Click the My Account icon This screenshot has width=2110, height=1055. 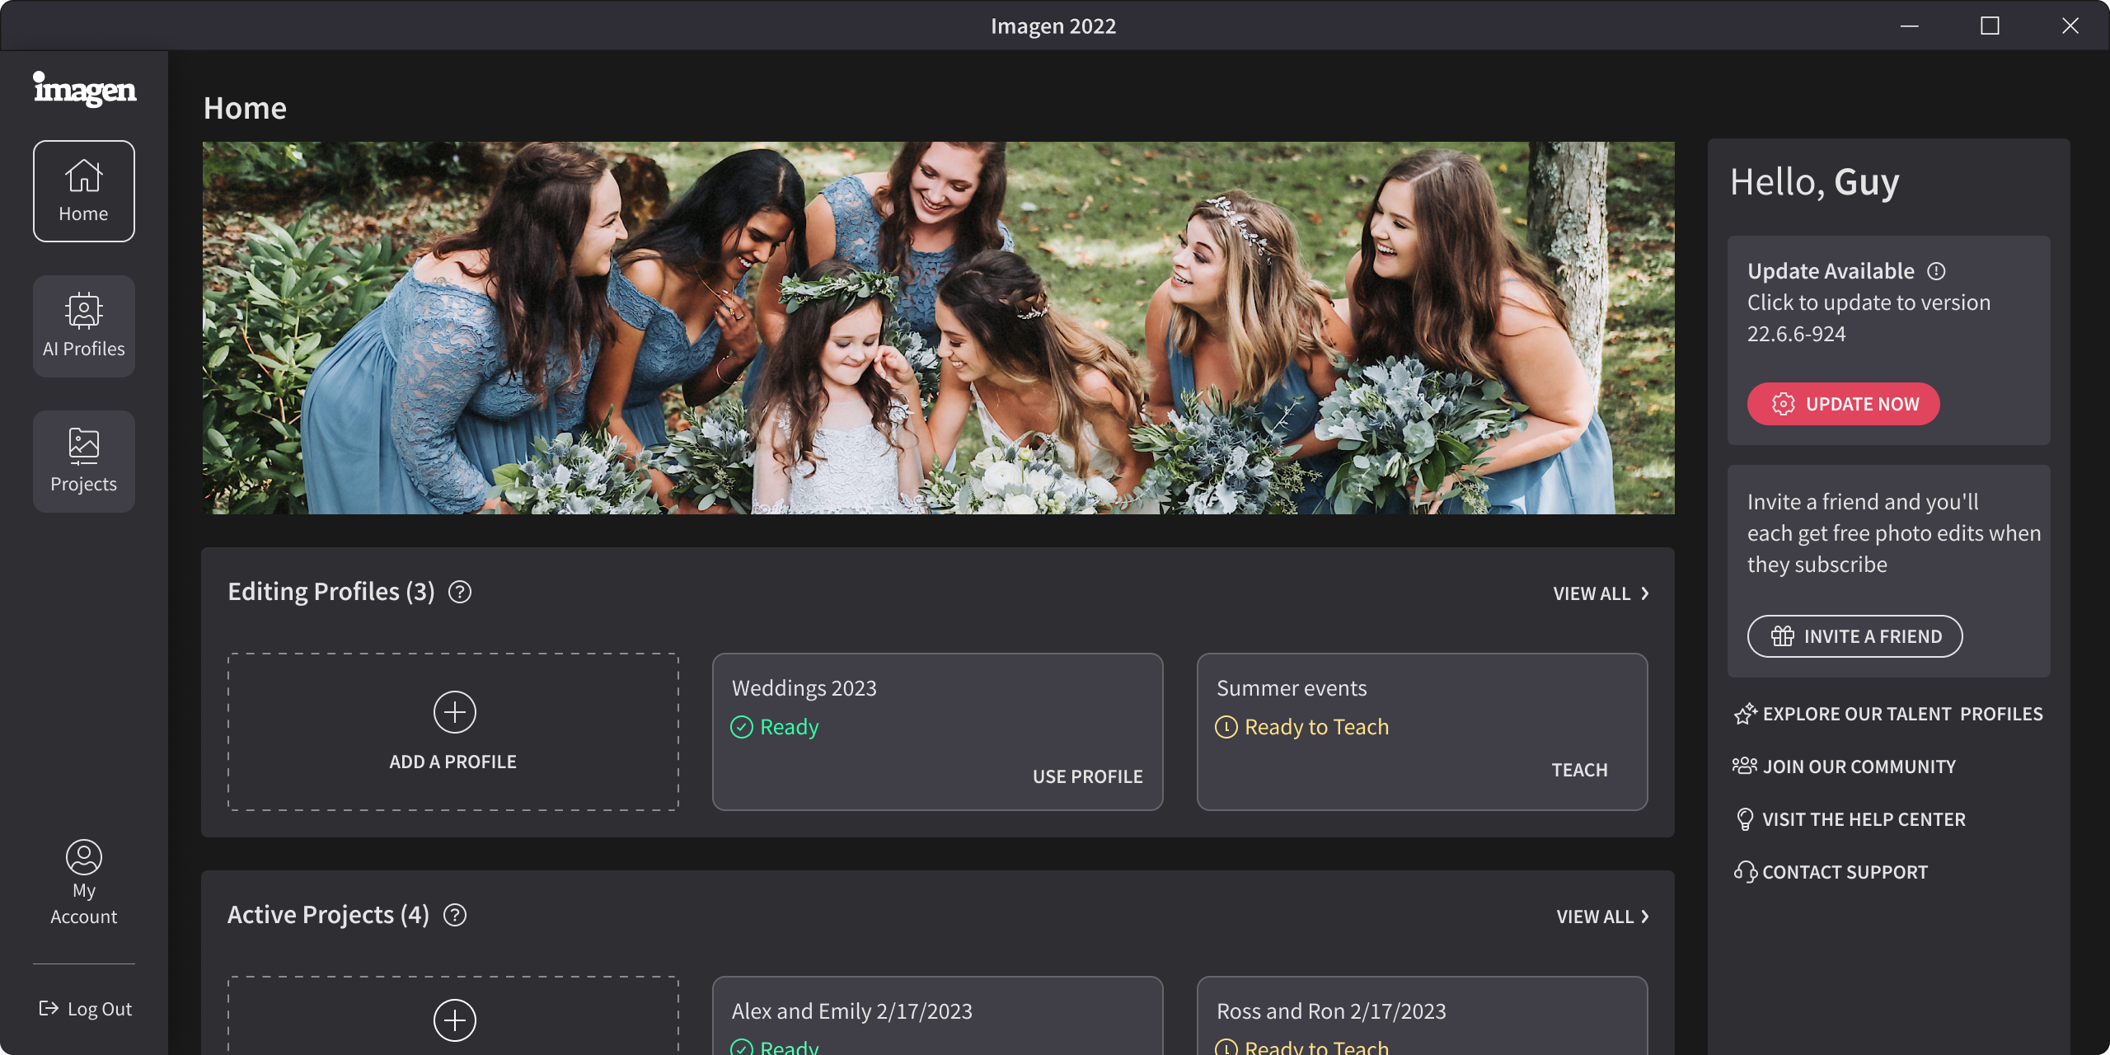click(82, 857)
